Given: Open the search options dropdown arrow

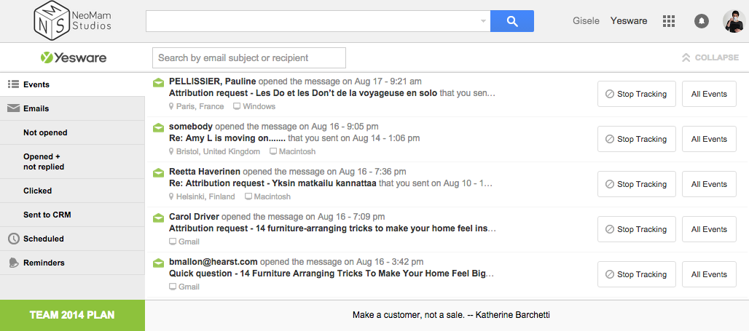Looking at the screenshot, I should pos(482,21).
